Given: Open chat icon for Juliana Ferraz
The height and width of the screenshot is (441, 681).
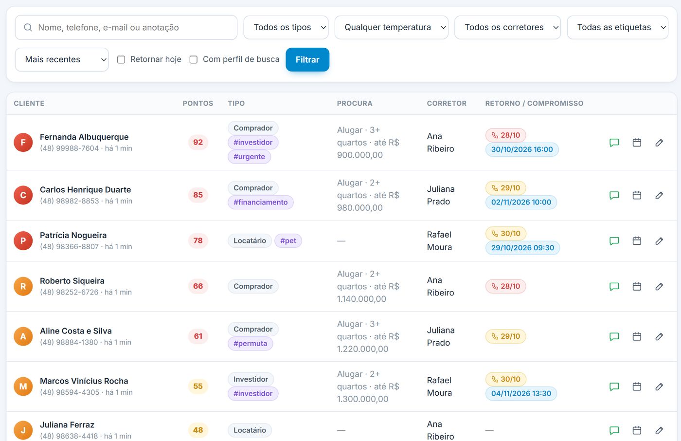Looking at the screenshot, I should tap(614, 430).
